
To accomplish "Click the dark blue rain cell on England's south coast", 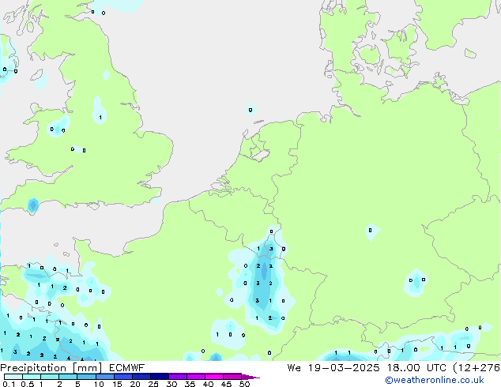I will point(32,206).
